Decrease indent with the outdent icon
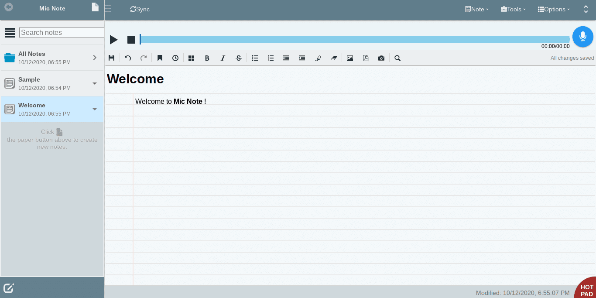 coord(286,58)
